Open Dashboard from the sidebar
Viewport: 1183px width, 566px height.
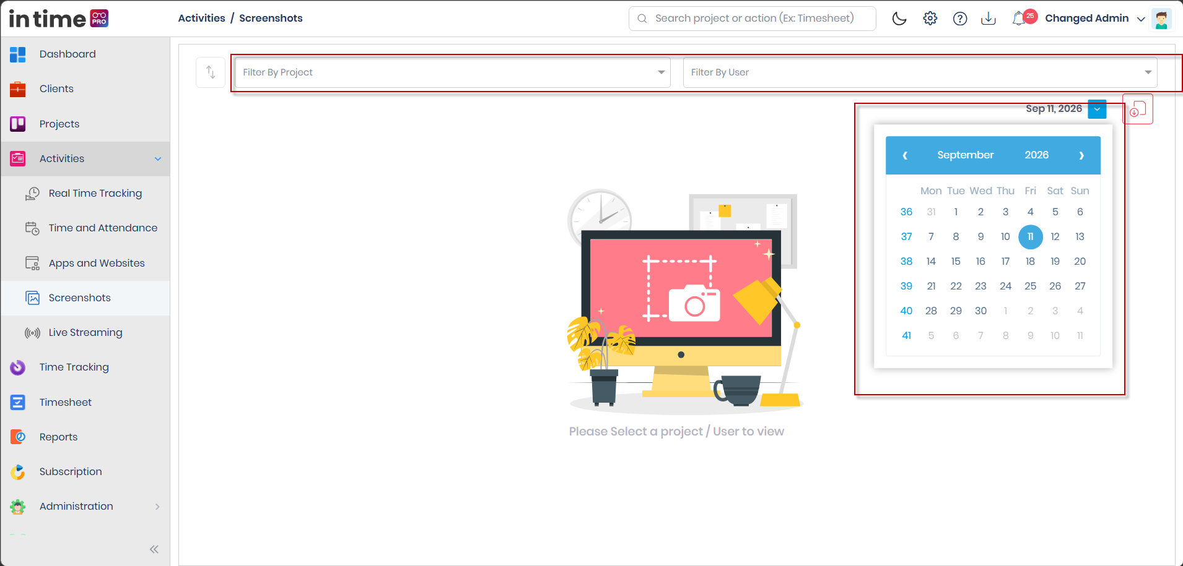tap(85, 54)
